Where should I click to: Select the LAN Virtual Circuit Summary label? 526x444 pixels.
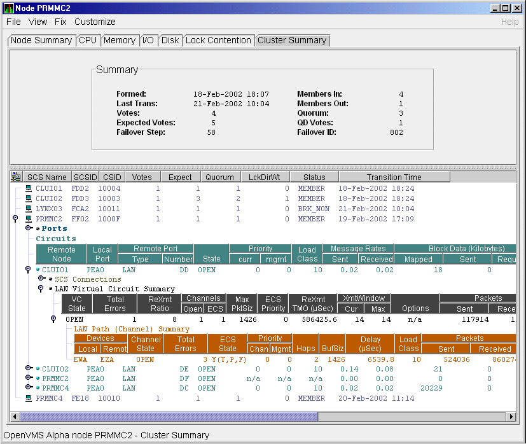114,289
